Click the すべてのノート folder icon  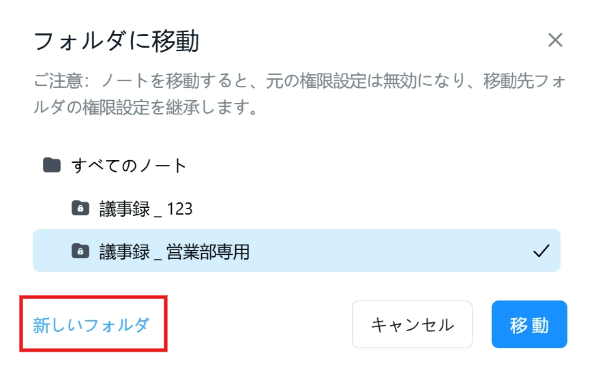point(52,166)
